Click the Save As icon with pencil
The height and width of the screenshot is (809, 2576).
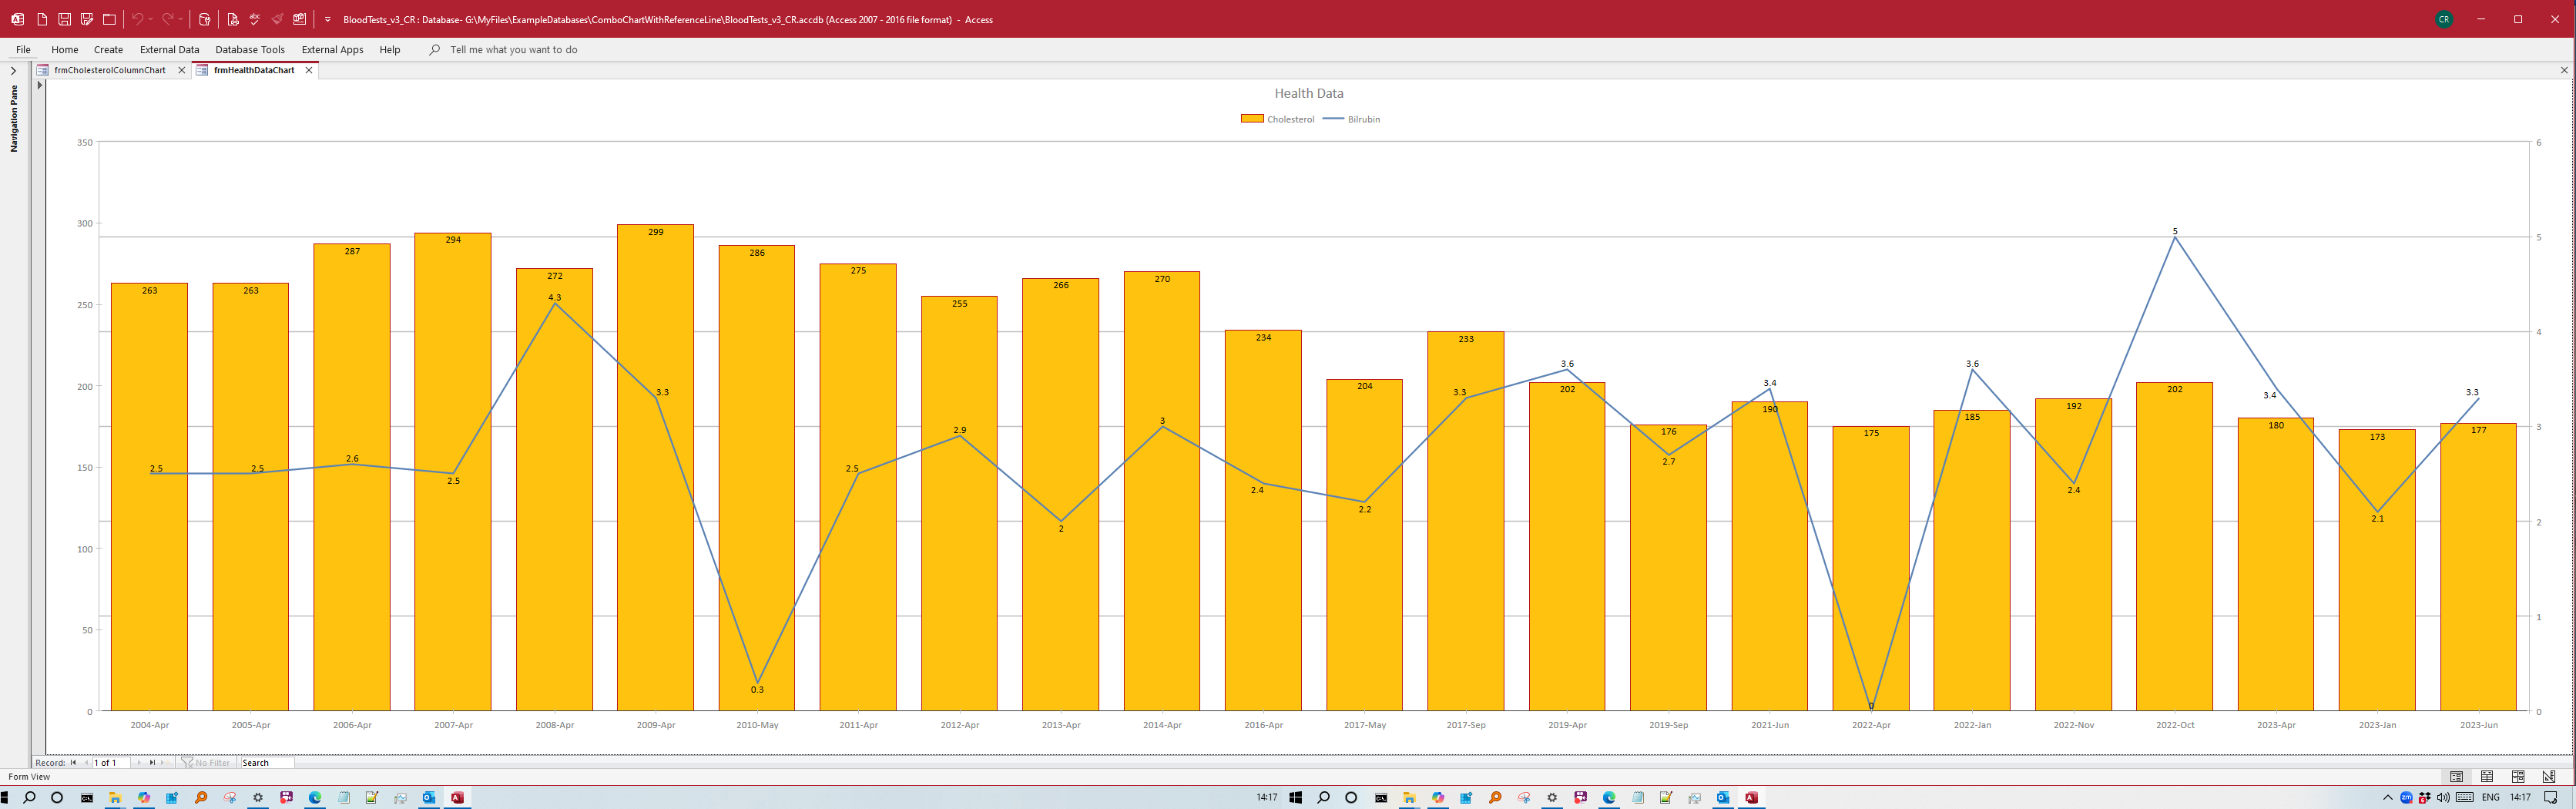click(87, 19)
